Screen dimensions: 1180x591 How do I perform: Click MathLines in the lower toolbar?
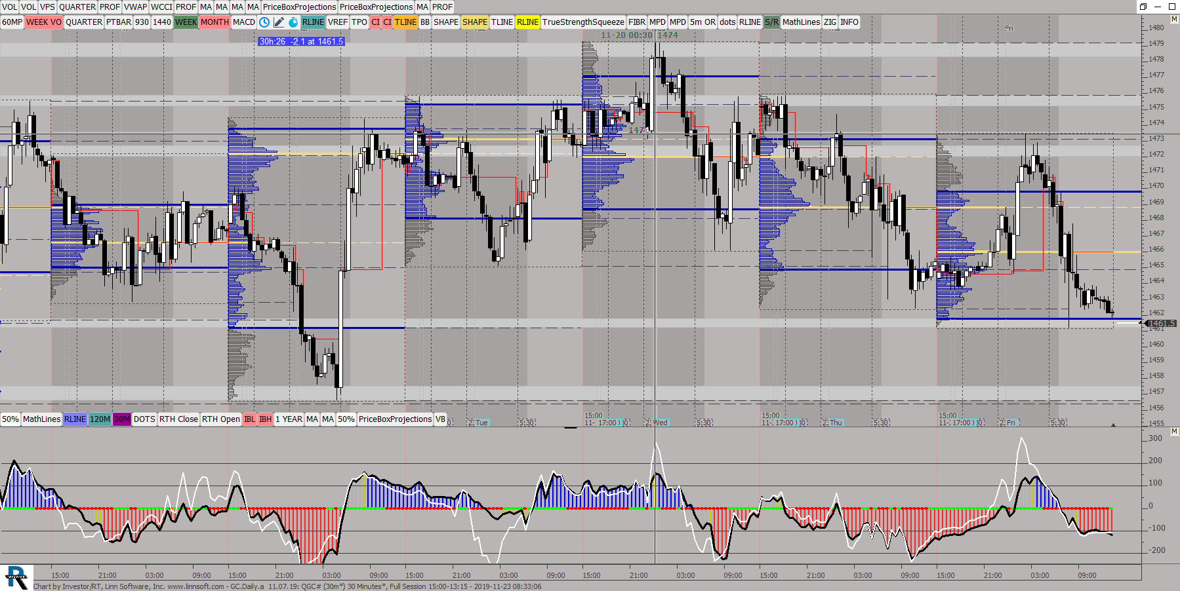(42, 419)
